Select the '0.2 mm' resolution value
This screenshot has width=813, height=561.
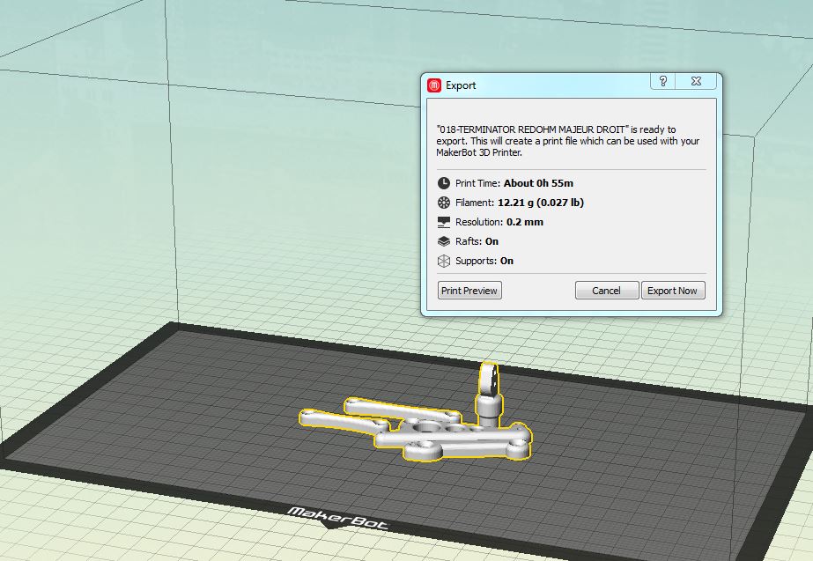click(x=525, y=222)
